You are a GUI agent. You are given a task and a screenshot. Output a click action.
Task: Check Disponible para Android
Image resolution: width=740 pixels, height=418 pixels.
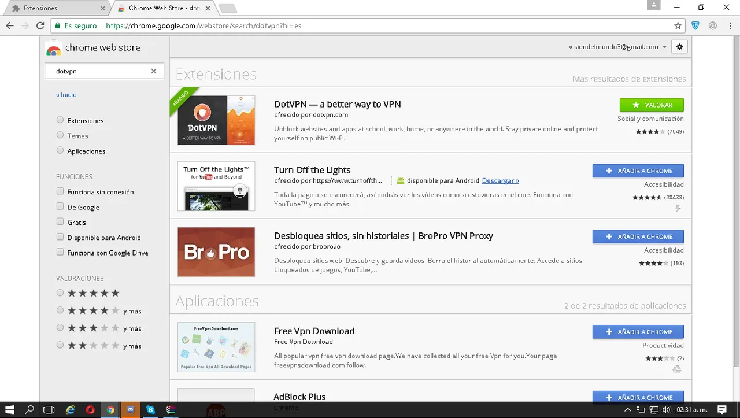click(x=60, y=237)
